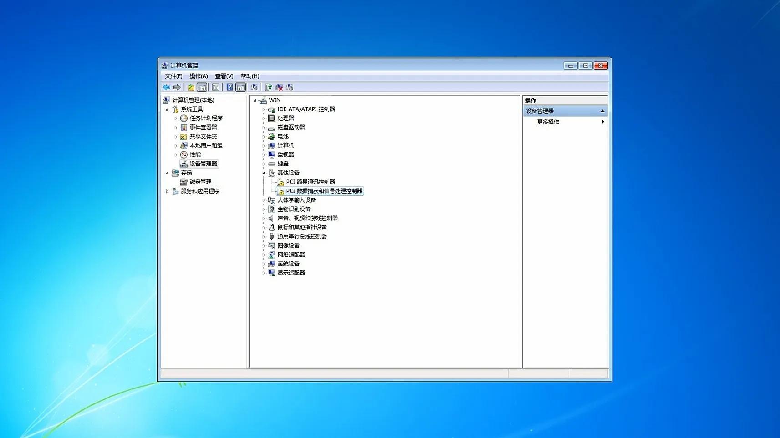Viewport: 780px width, 438px height.
Task: Expand the 处理器 category
Action: pos(264,119)
